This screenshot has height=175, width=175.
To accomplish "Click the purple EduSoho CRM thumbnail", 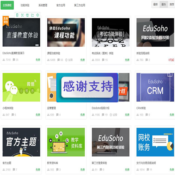I will [155, 87].
